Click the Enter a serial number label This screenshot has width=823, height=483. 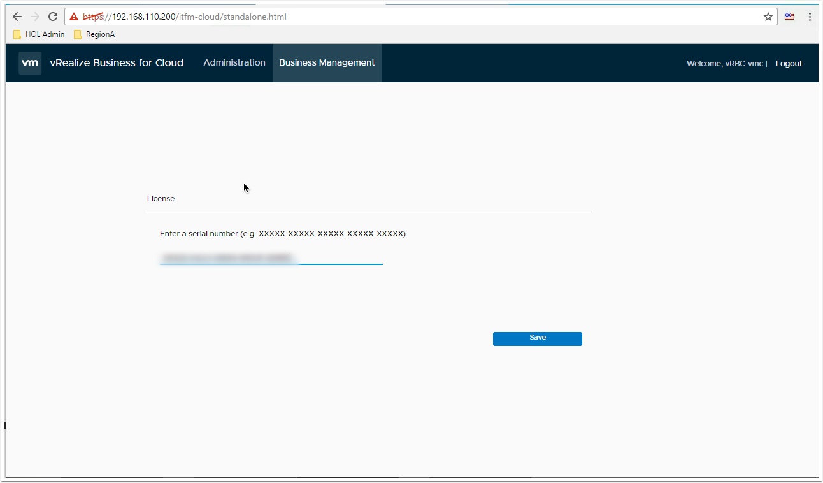283,234
